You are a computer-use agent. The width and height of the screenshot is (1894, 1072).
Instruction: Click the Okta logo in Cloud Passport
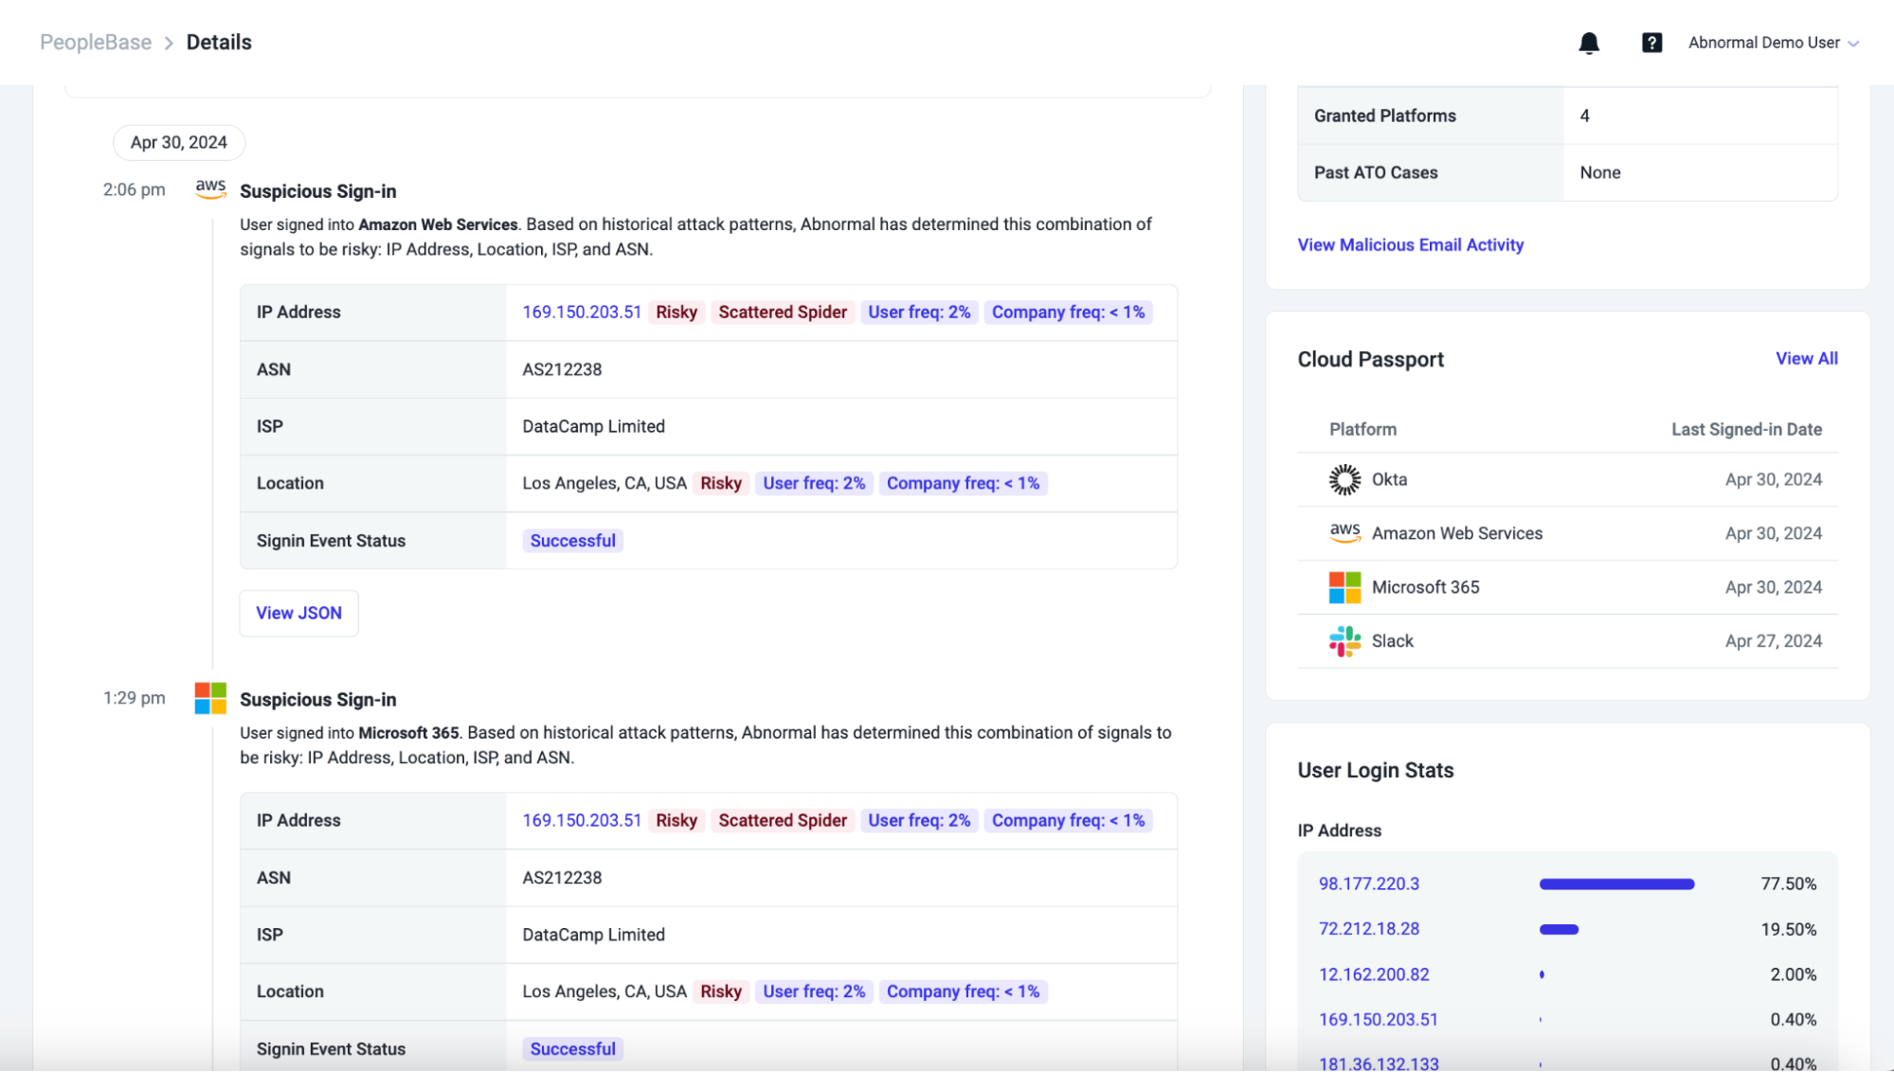(x=1344, y=480)
